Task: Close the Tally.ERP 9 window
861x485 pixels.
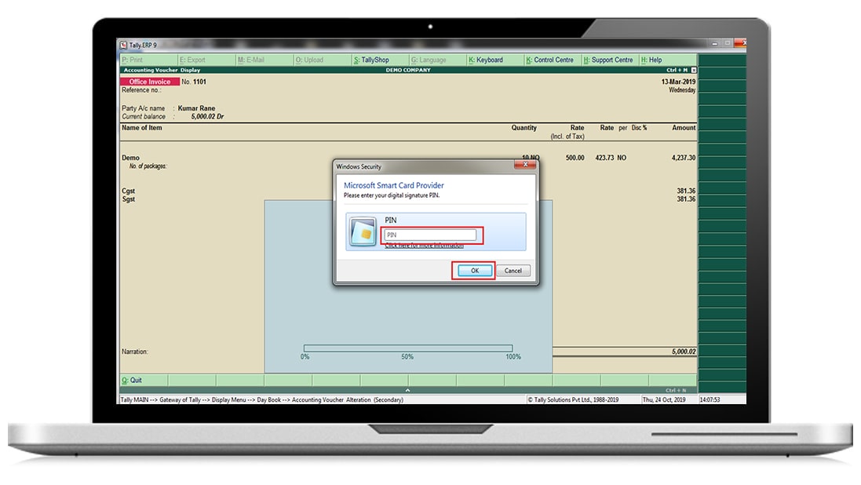Action: click(x=740, y=43)
